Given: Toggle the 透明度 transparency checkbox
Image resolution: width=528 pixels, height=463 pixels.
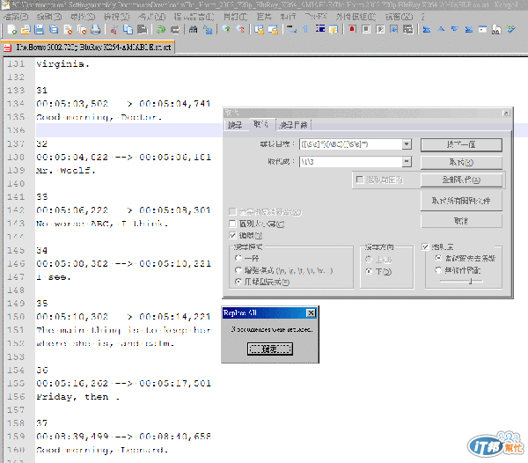Looking at the screenshot, I should tap(425, 246).
